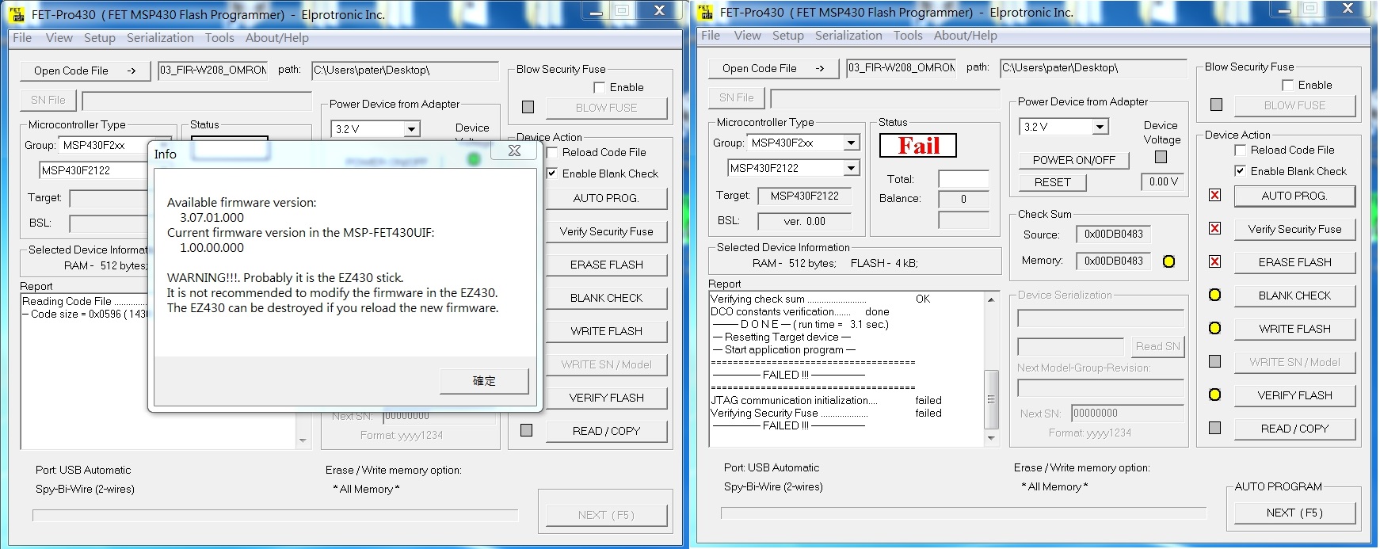The width and height of the screenshot is (1380, 549).
Task: Click the progress bar in right window
Action: pos(963,513)
